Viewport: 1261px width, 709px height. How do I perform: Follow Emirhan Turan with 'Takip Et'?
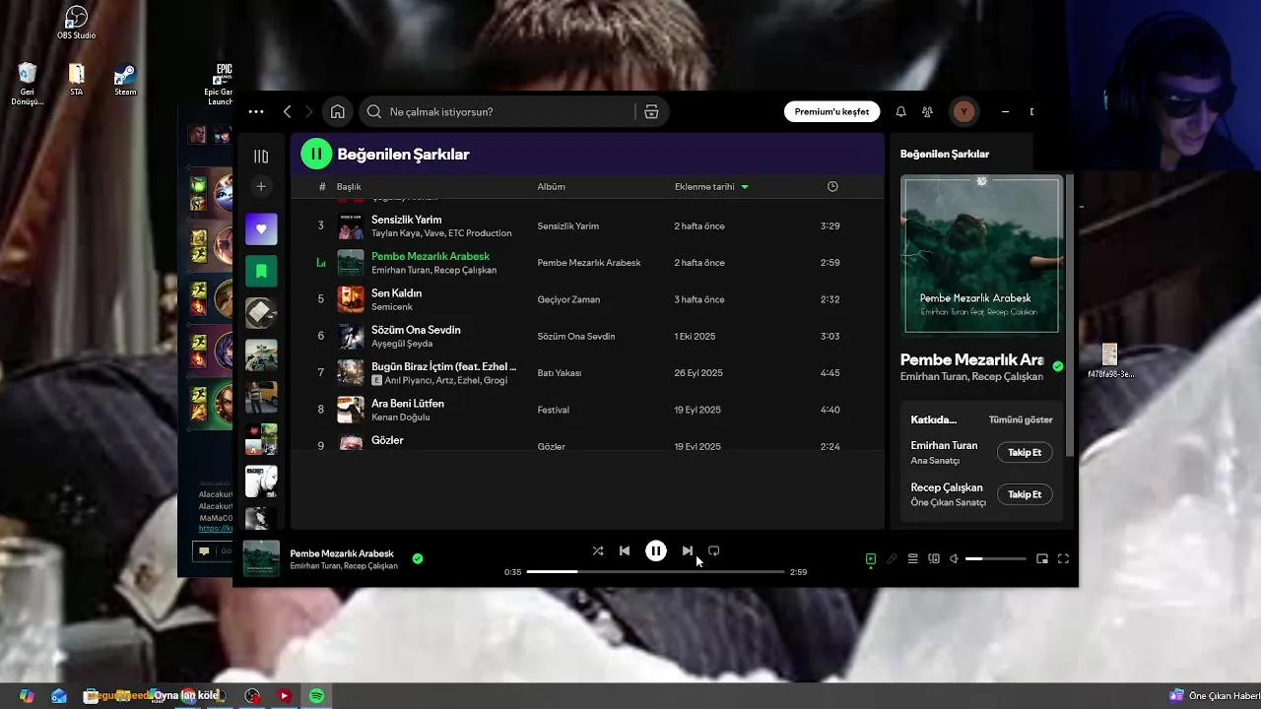[x=1025, y=452]
